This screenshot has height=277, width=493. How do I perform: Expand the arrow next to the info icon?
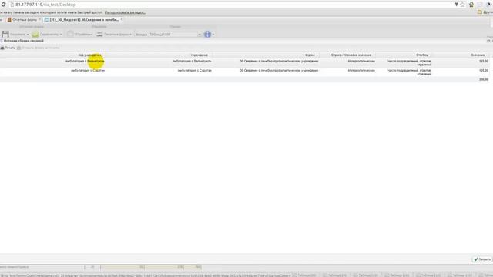pos(213,34)
